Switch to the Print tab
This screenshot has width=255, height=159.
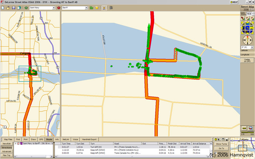pyautogui.click(x=25, y=139)
